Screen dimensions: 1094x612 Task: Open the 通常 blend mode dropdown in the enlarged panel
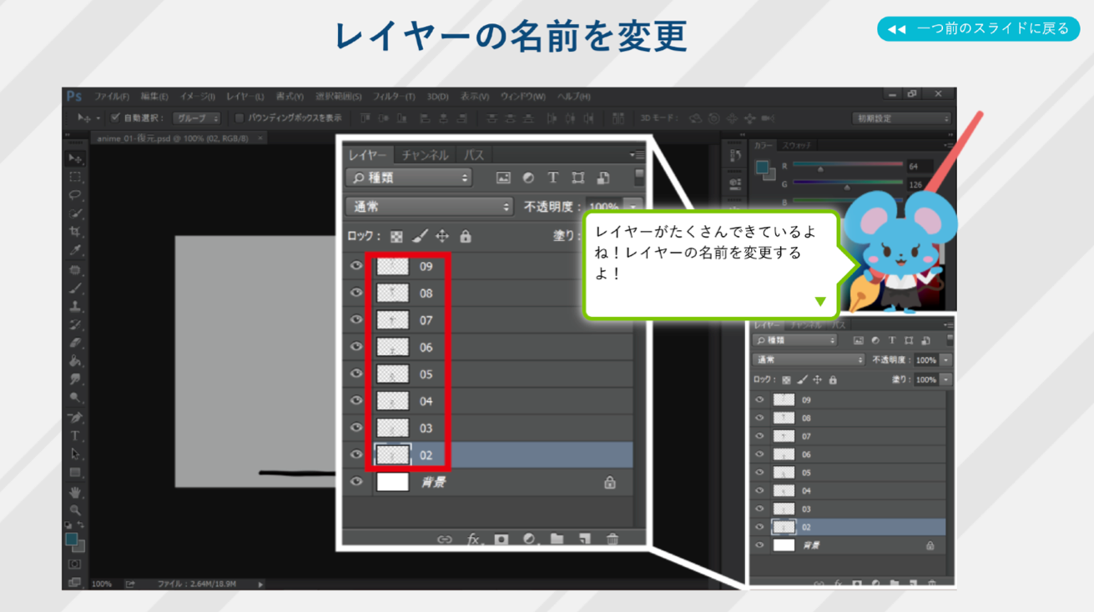pyautogui.click(x=430, y=206)
